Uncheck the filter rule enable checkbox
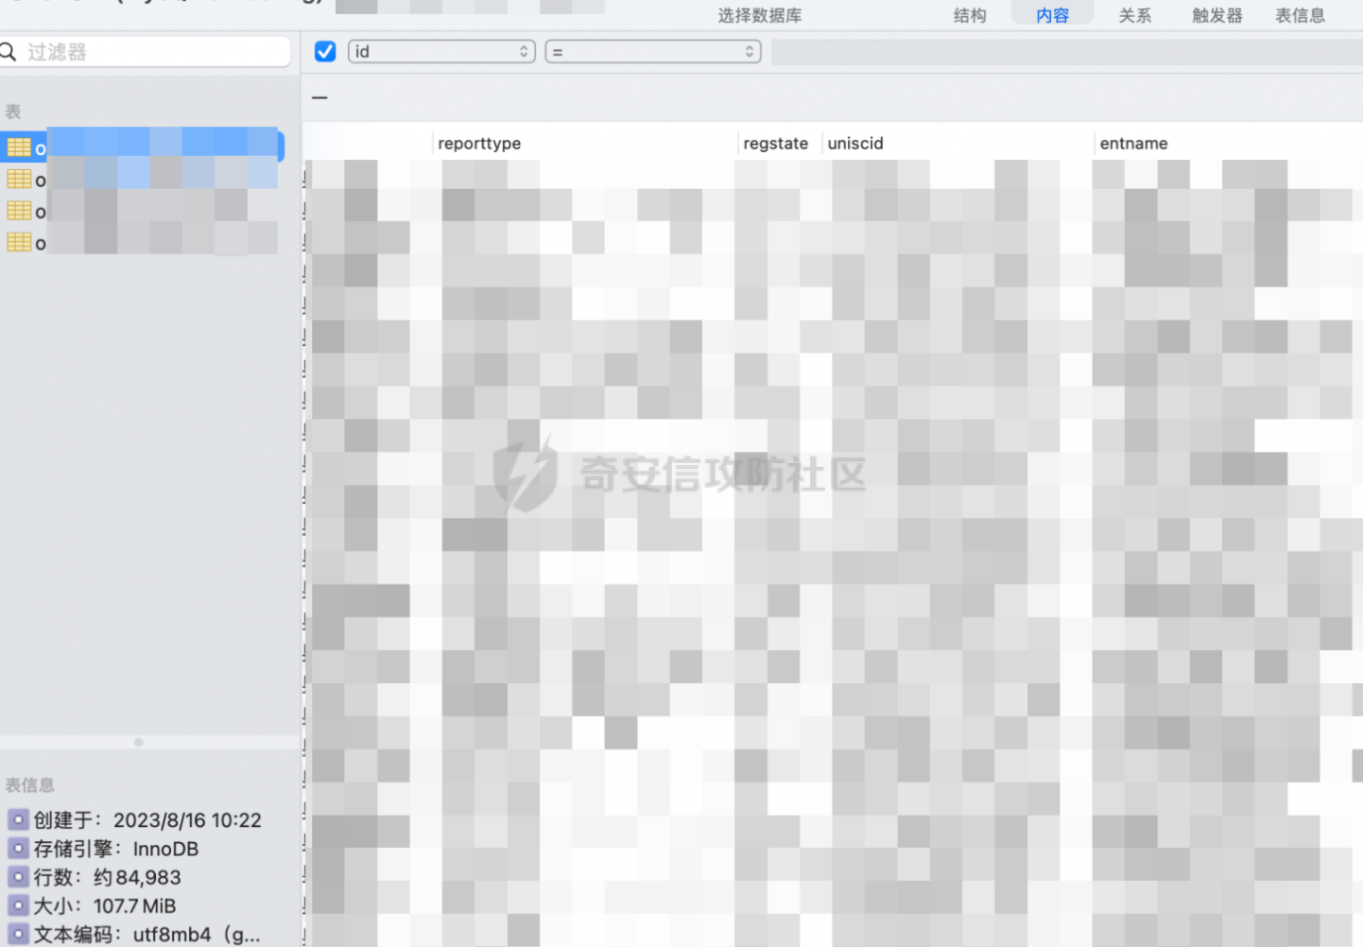The image size is (1363, 947). click(x=324, y=52)
